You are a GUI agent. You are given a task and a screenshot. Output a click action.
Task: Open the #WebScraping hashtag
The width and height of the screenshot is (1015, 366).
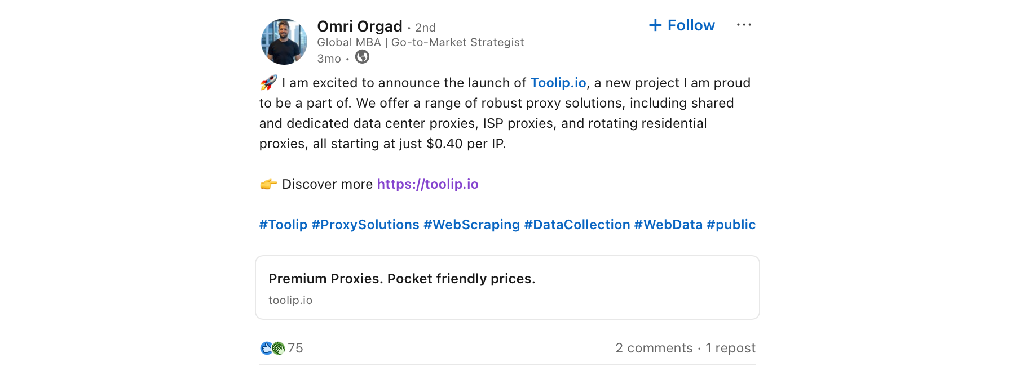pos(471,225)
